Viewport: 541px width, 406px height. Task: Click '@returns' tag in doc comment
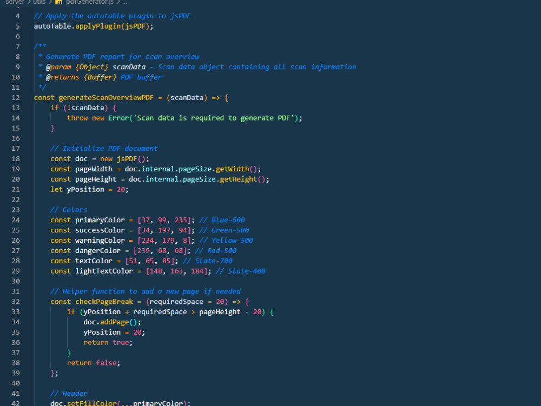click(x=62, y=77)
